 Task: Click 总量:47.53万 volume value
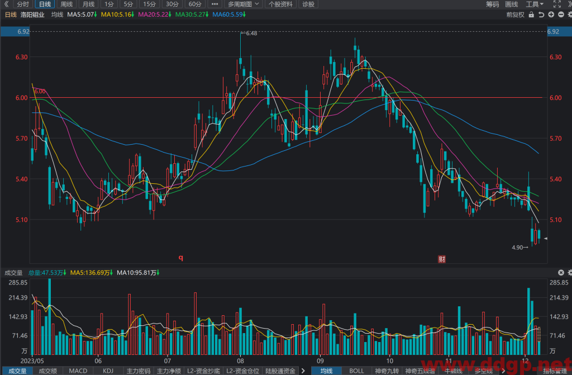[47, 273]
